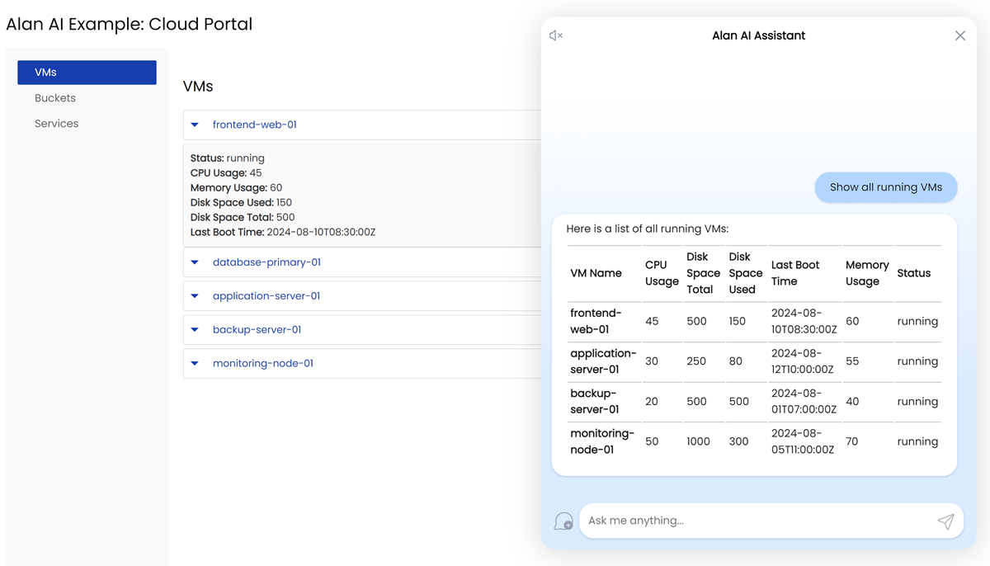Collapse the frontend-web-01 details panel

coord(195,125)
